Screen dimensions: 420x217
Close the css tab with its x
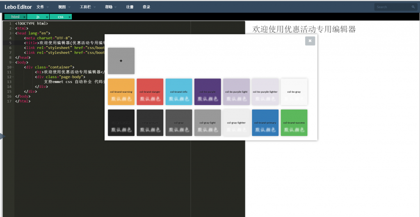70,17
